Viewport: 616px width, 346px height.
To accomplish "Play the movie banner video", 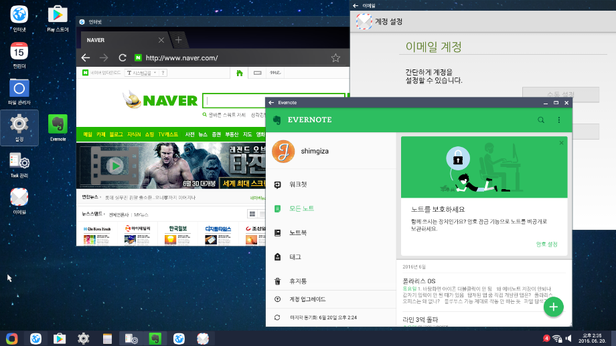I will pos(114,166).
